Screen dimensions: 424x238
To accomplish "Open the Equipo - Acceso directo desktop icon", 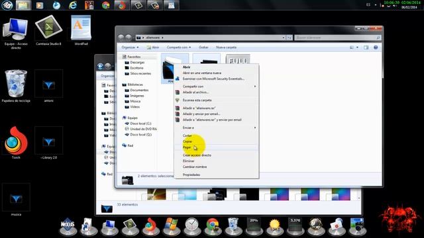I will (15, 33).
